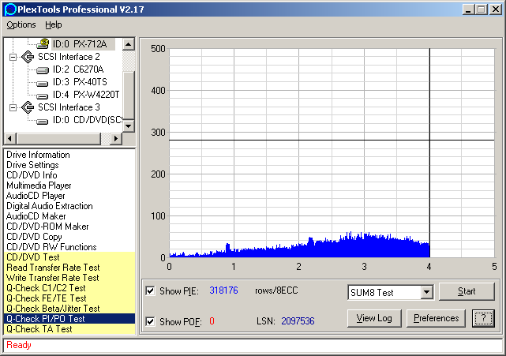Click the tree scroll right arrow
Image resolution: width=506 pixels, height=356 pixels.
(116, 139)
